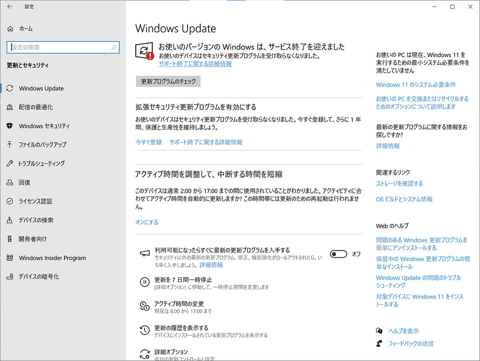Click the Windows Insider Program cat icon
Image resolution: width=480 pixels, height=361 pixels.
click(10, 258)
